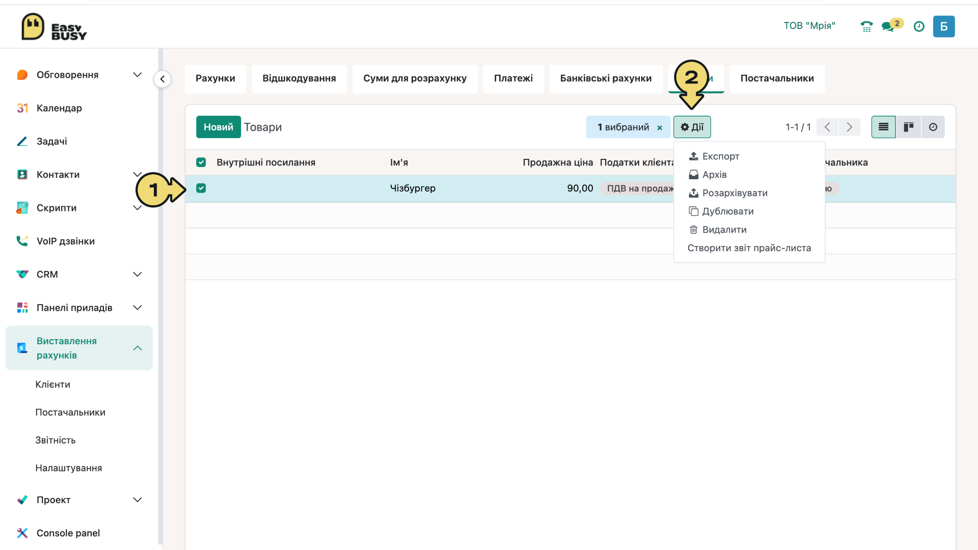Open Звітність link in sidebar
This screenshot has height=550, width=978.
(56, 440)
